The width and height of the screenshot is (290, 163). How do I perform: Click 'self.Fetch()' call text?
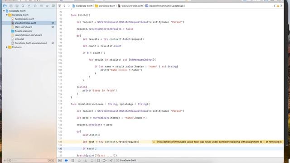pyautogui.click(x=92, y=135)
